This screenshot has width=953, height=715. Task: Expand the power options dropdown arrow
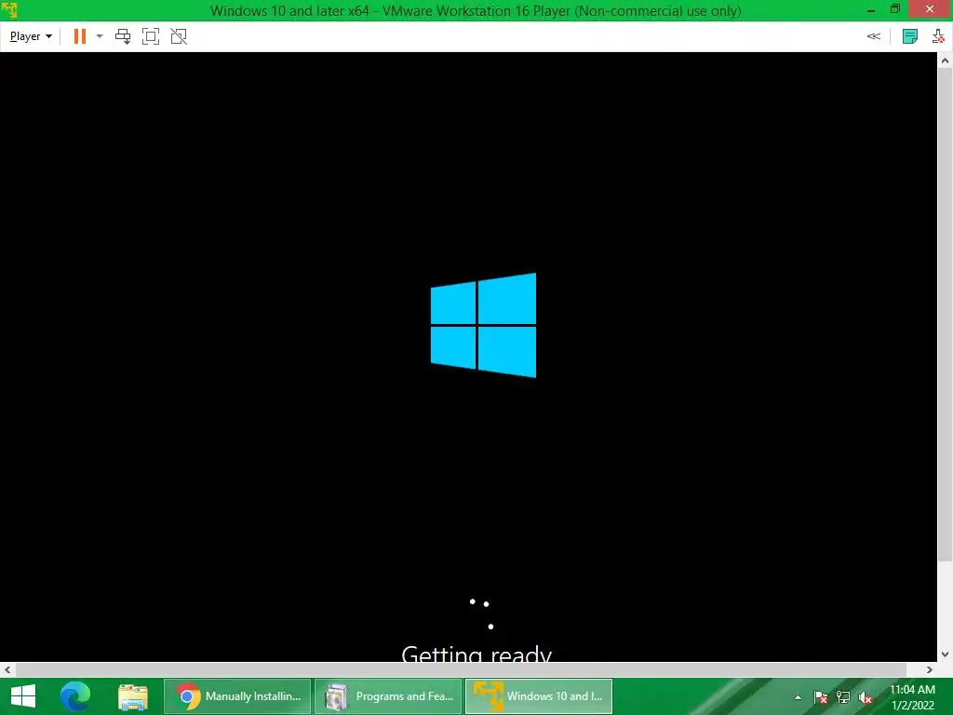tap(100, 36)
